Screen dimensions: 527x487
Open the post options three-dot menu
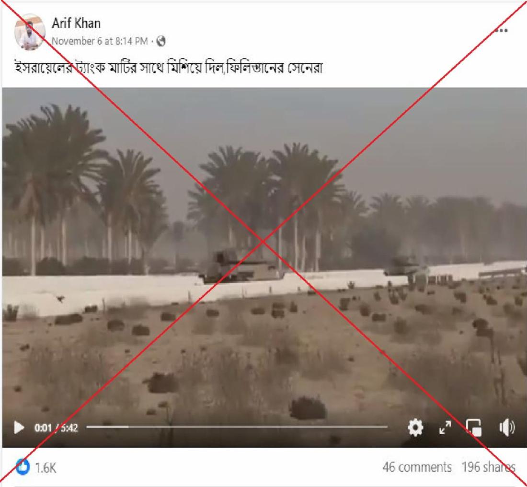(501, 31)
